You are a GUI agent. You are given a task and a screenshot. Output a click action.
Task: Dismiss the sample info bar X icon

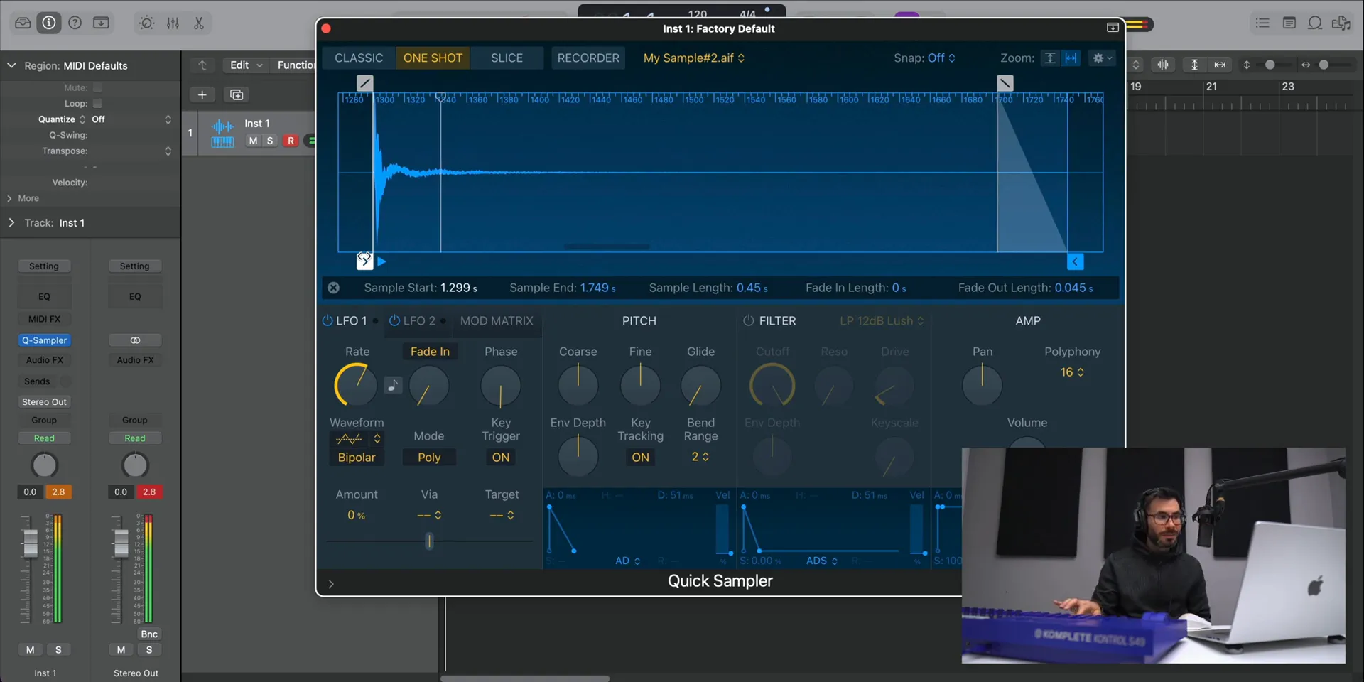point(333,288)
